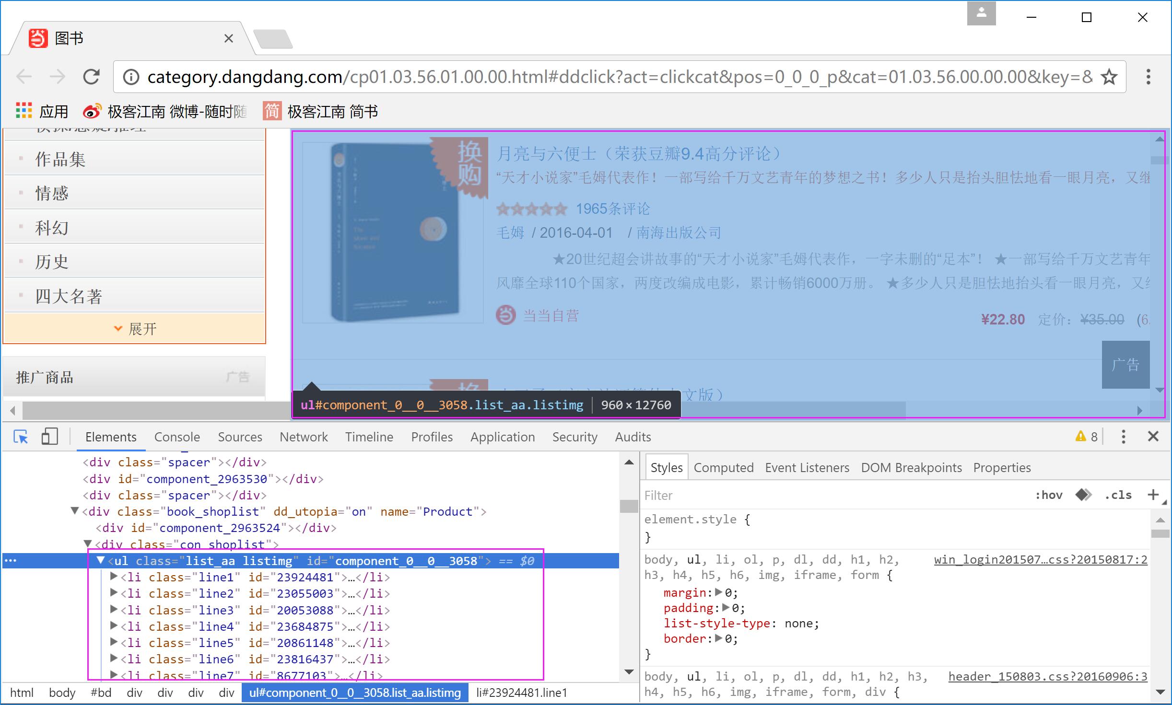Open the DevTools customize three-dot menu
This screenshot has width=1172, height=705.
coord(1123,437)
